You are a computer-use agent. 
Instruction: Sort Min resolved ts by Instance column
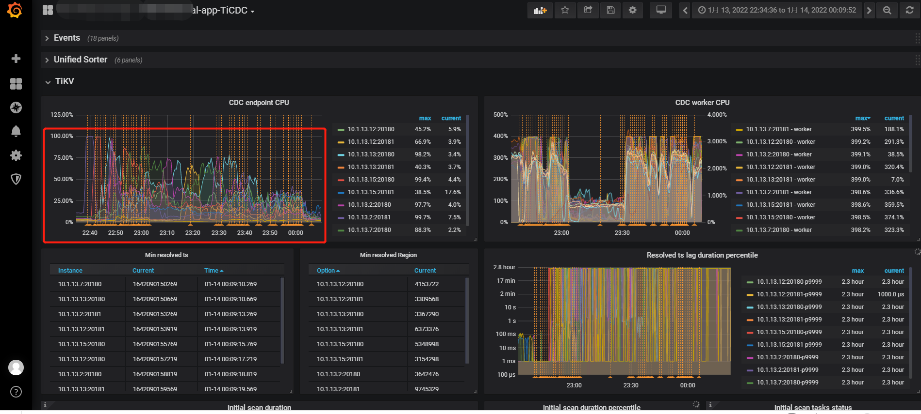click(70, 271)
